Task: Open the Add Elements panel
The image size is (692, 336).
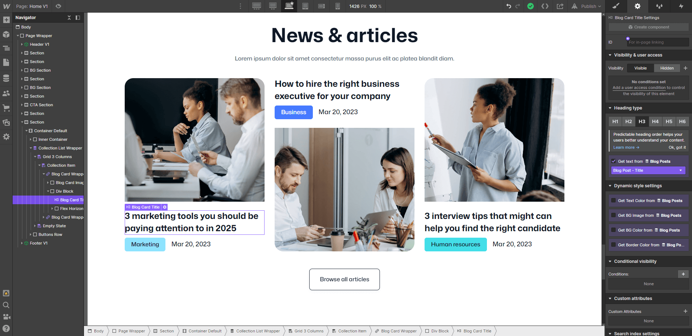Action: [6, 20]
